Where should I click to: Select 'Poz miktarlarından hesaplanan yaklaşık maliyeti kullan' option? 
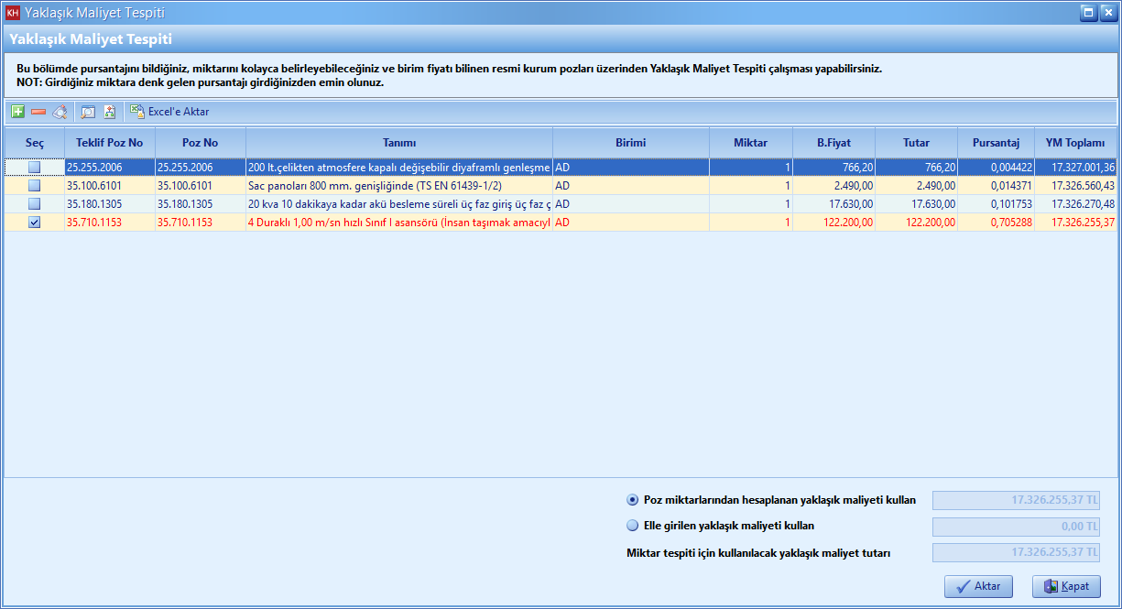(632, 500)
